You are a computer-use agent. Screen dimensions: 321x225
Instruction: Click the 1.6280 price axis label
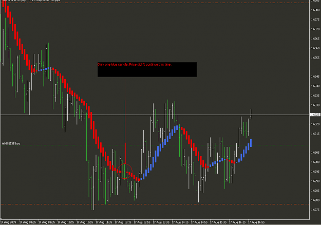click(315, 200)
